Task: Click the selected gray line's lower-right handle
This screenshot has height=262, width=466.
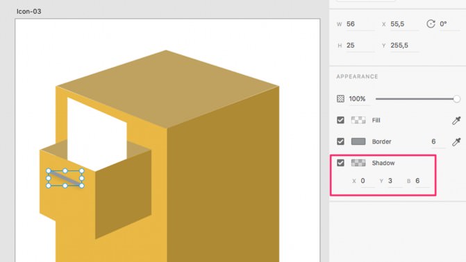Action: click(x=82, y=186)
